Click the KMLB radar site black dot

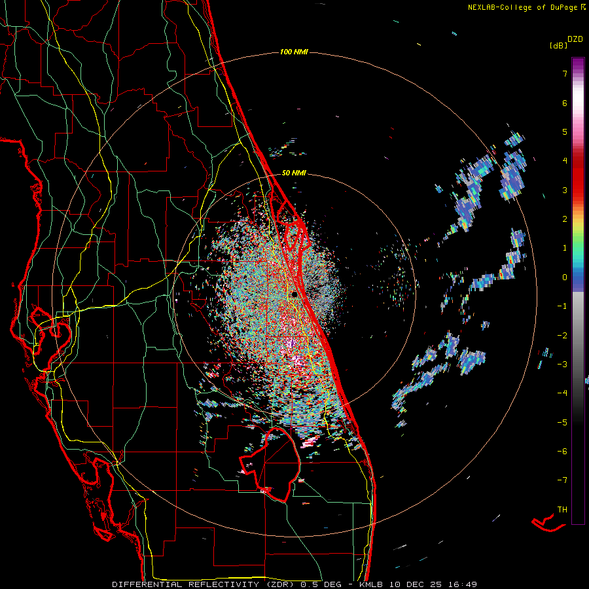click(294, 294)
